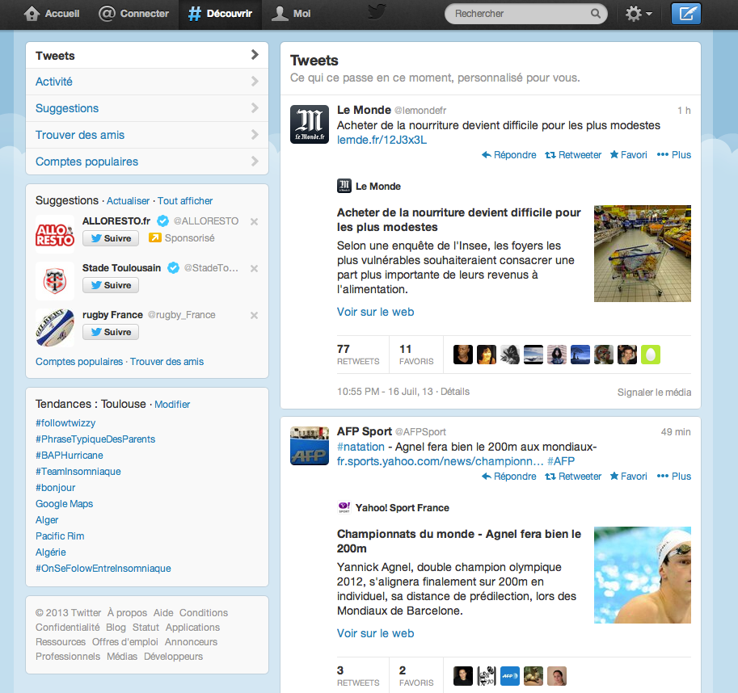Open the settings gear dropdown
Image resolution: width=738 pixels, height=693 pixels.
[639, 14]
